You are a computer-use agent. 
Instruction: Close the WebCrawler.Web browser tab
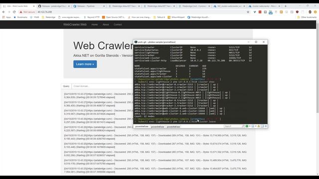[34, 6]
